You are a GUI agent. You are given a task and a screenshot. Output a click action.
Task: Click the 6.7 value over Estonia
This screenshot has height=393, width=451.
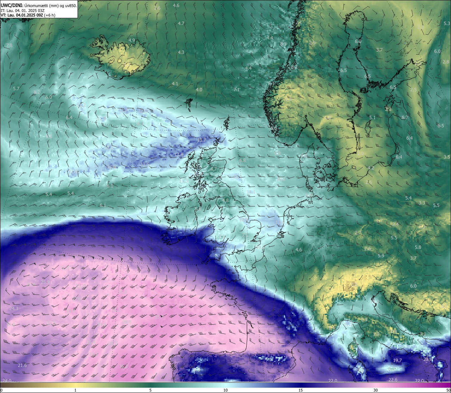[x=405, y=117]
